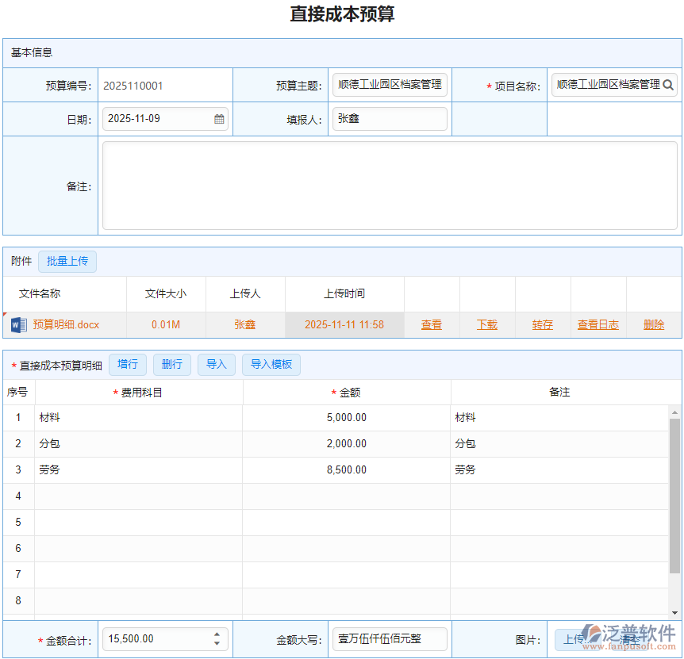Click the project name search magnifier icon
Screen dimensions: 684x659
[668, 85]
